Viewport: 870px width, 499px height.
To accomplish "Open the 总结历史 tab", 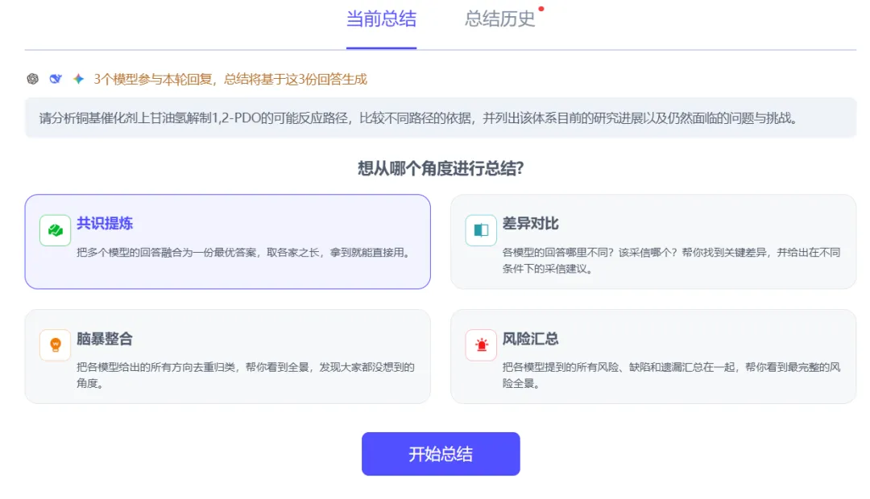I will coord(500,19).
